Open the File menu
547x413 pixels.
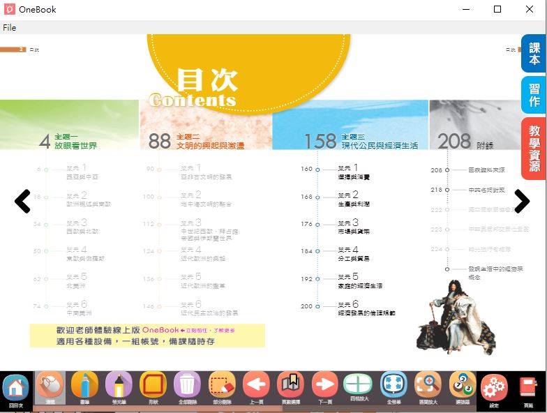coord(10,28)
